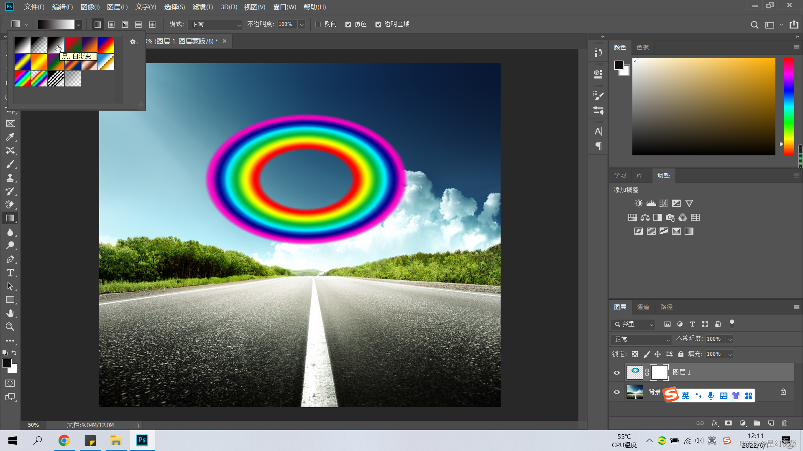Switch to the 通道 tab
This screenshot has height=451, width=803.
tap(643, 307)
